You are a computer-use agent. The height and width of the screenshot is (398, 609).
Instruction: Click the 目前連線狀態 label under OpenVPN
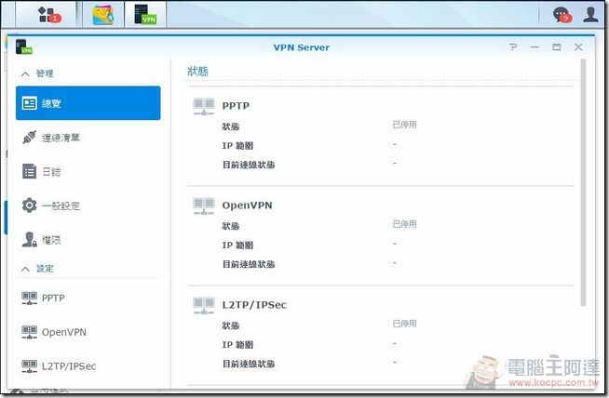point(249,264)
